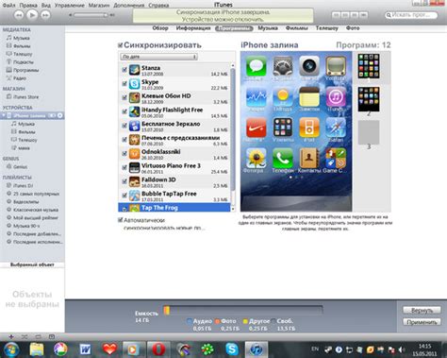Image resolution: width=447 pixels, height=358 pixels.
Task: Open the Файл menu
Action: coord(8,6)
